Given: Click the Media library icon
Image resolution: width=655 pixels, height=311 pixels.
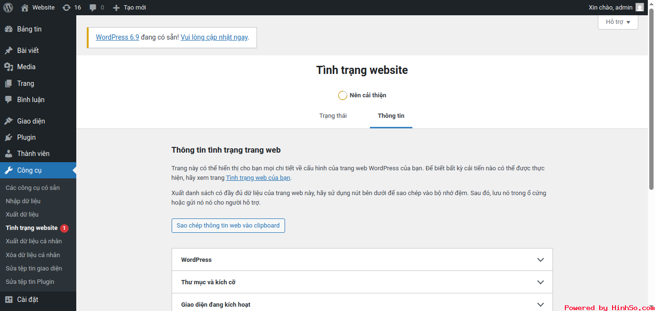Looking at the screenshot, I should 10,67.
